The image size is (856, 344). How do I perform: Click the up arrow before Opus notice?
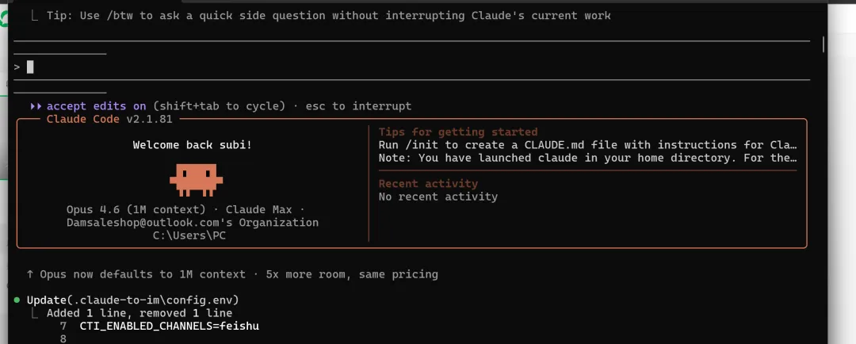(30, 274)
